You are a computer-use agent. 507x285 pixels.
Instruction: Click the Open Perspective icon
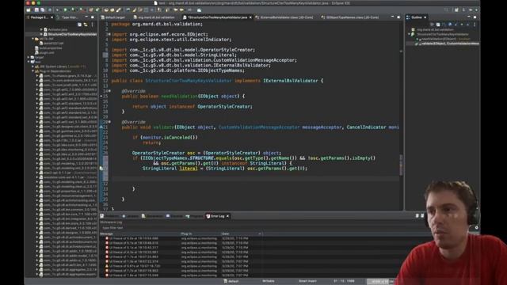pyautogui.click(x=456, y=10)
